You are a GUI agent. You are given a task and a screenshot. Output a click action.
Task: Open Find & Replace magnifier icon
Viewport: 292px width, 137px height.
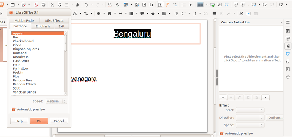point(110,4)
